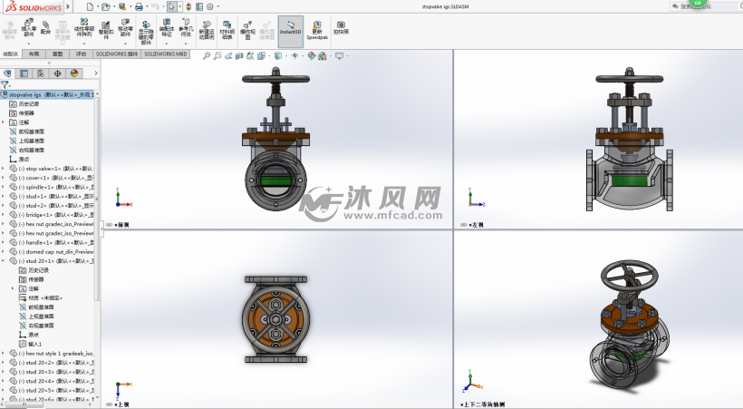This screenshot has height=409, width=743.
Task: Expand the handle<1> tree node
Action: tap(4, 242)
